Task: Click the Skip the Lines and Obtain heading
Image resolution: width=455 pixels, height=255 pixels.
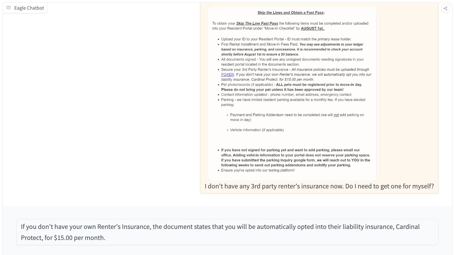Action: tap(291, 13)
